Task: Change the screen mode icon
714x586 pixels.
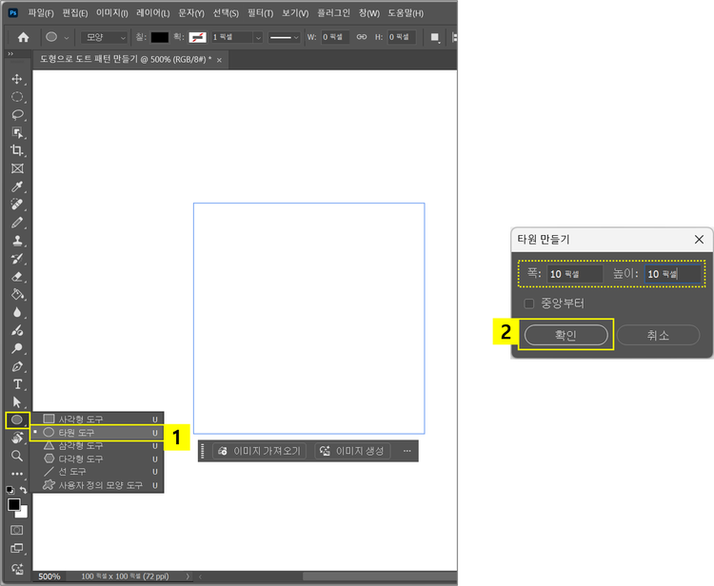Action: point(17,548)
